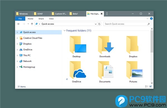The width and height of the screenshot is (167, 108).
Task: Select the Documents folder icon
Action: pos(105,70)
